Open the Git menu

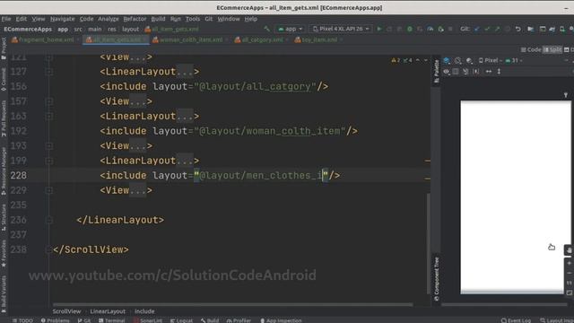coord(209,19)
